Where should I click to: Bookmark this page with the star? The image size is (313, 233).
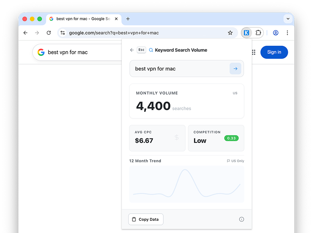point(230,33)
